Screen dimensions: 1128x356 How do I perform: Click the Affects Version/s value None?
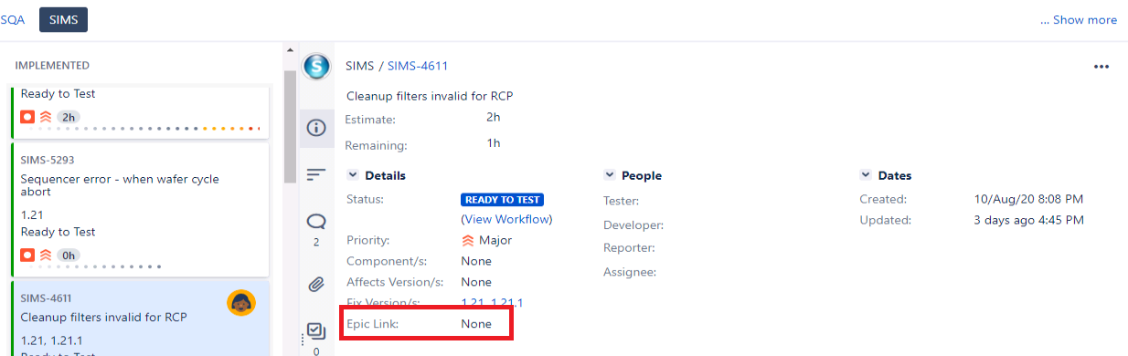(476, 282)
